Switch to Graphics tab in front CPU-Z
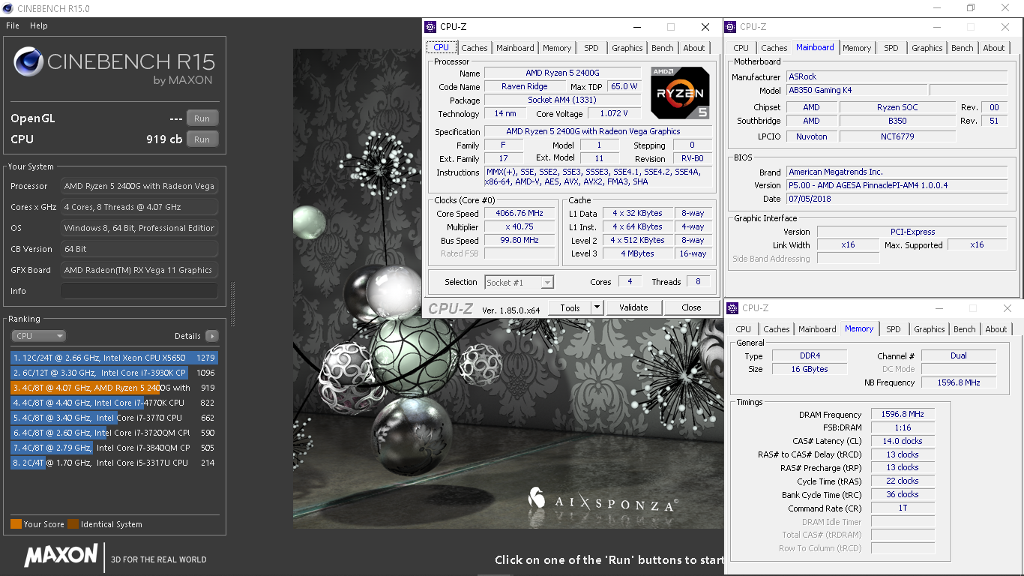Viewport: 1024px width, 576px height. click(x=627, y=48)
